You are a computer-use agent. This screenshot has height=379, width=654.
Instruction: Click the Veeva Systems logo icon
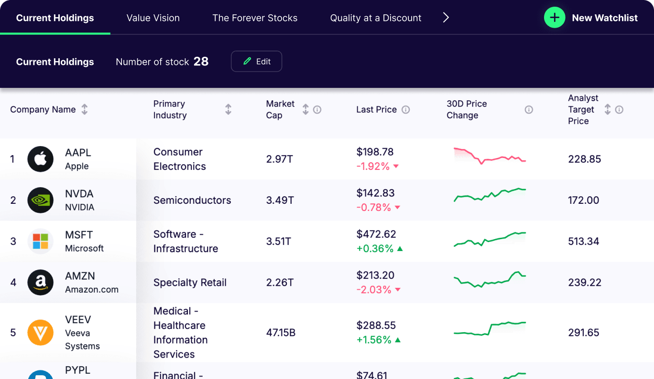[x=40, y=332]
